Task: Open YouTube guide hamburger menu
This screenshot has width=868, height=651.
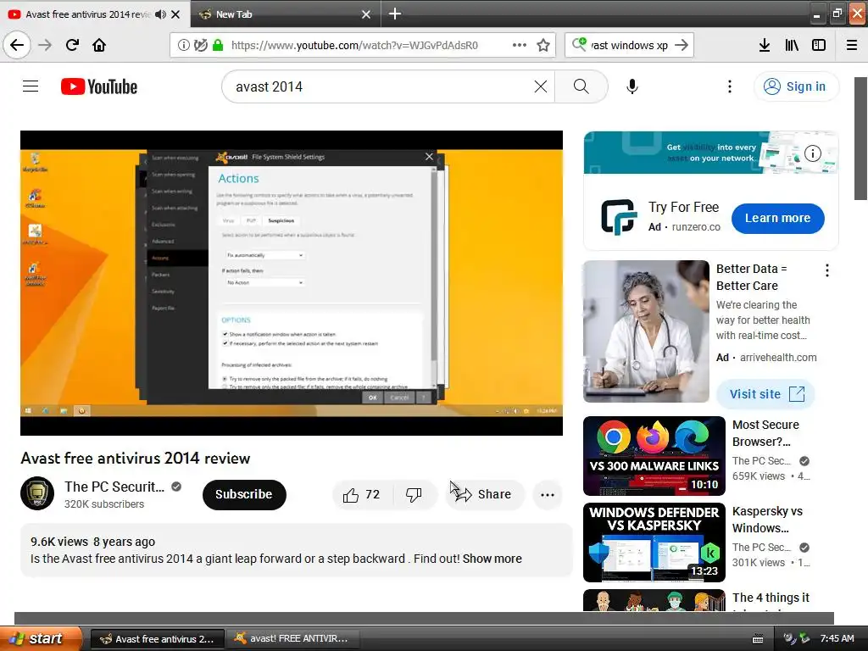Action: point(31,86)
